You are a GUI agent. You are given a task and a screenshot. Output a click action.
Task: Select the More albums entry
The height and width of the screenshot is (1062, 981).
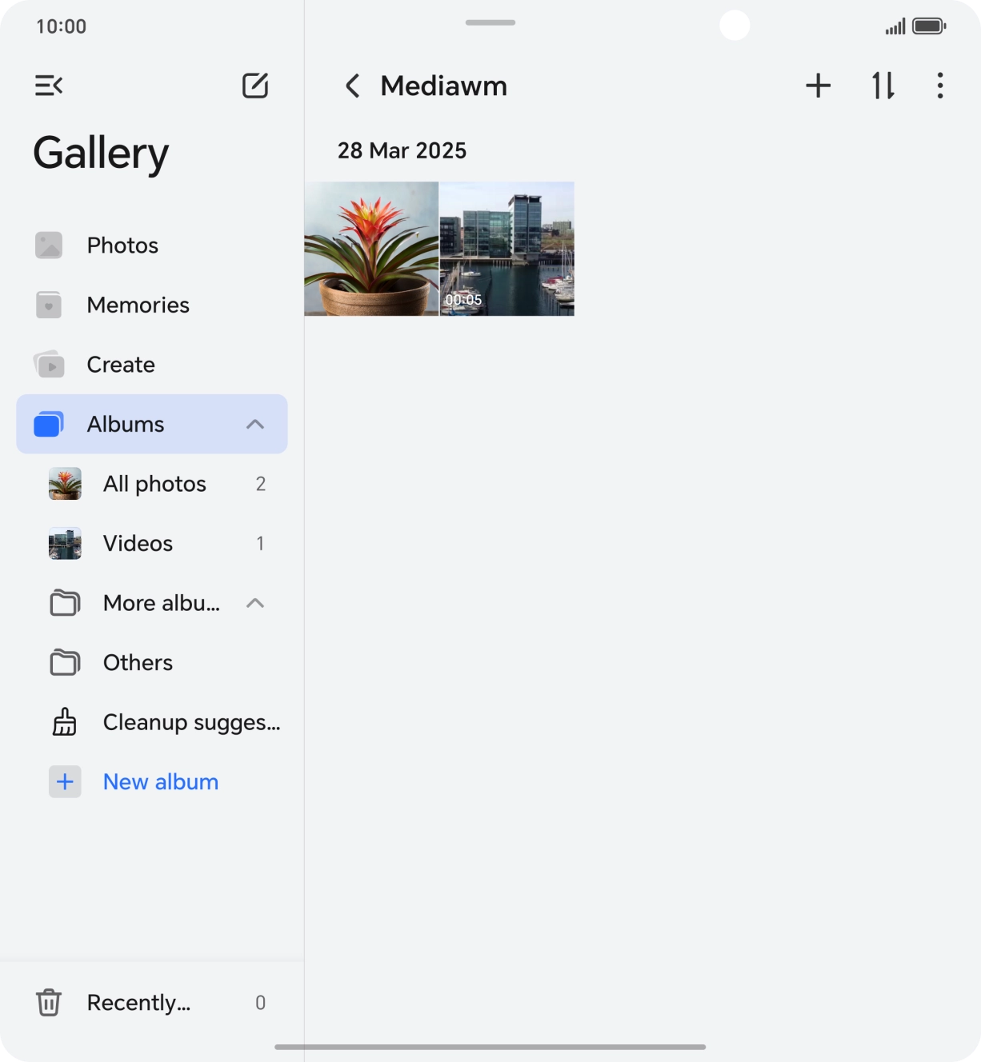tap(152, 603)
